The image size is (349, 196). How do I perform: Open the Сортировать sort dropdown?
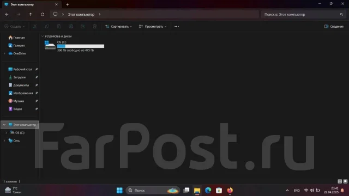point(118,27)
